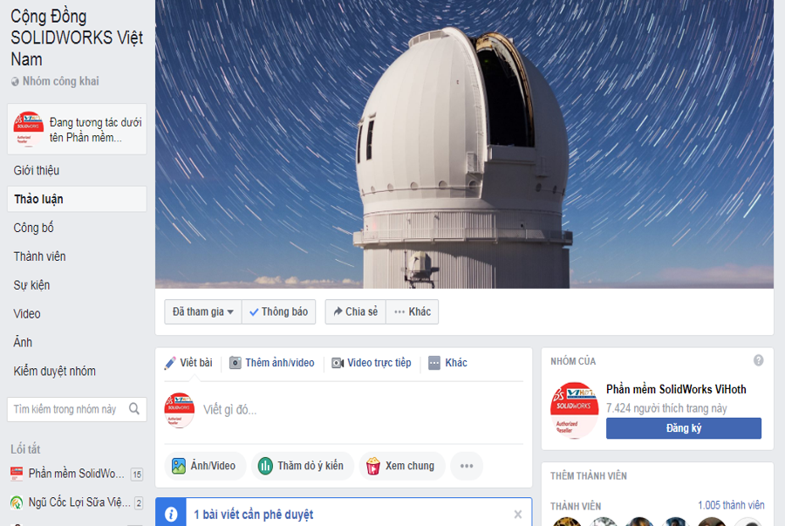Show more post options with the three dots
The width and height of the screenshot is (785, 526).
467,466
